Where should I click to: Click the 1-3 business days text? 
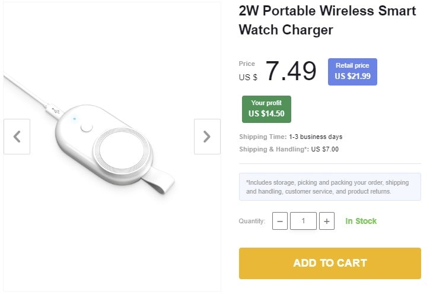coord(316,137)
